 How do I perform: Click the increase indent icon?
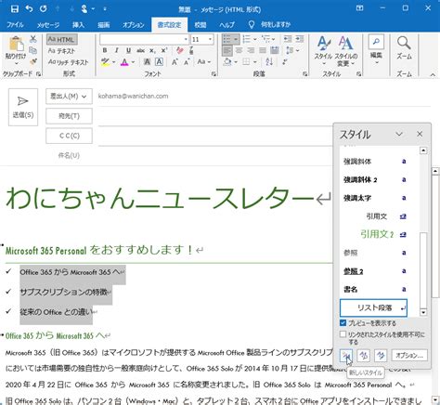coord(299,39)
